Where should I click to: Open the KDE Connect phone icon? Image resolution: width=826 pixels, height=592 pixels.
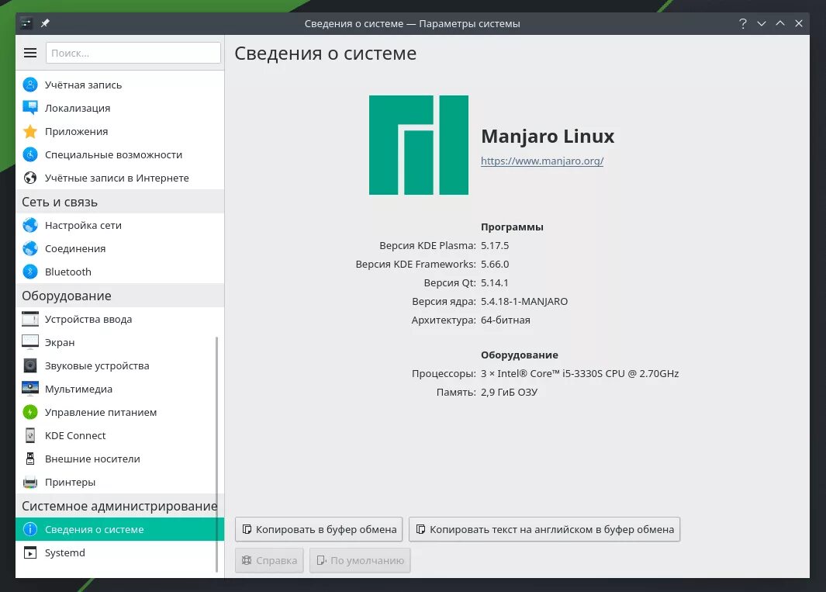click(30, 435)
